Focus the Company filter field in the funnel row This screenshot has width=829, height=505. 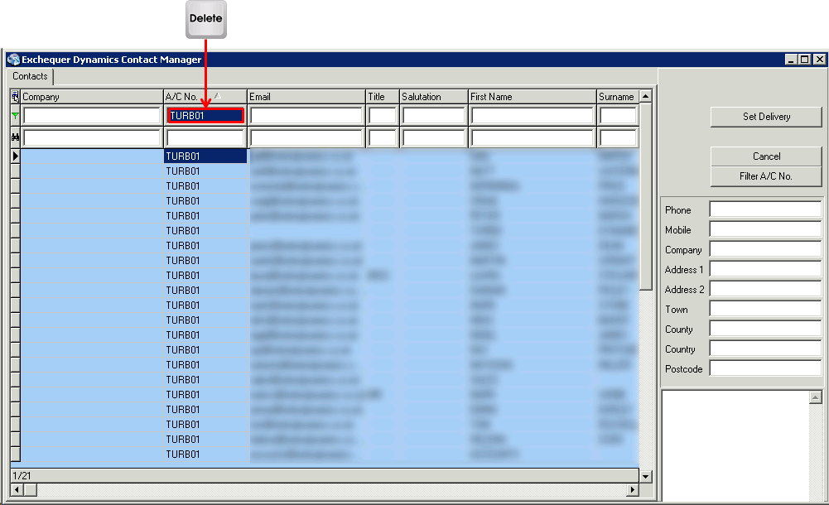point(92,116)
